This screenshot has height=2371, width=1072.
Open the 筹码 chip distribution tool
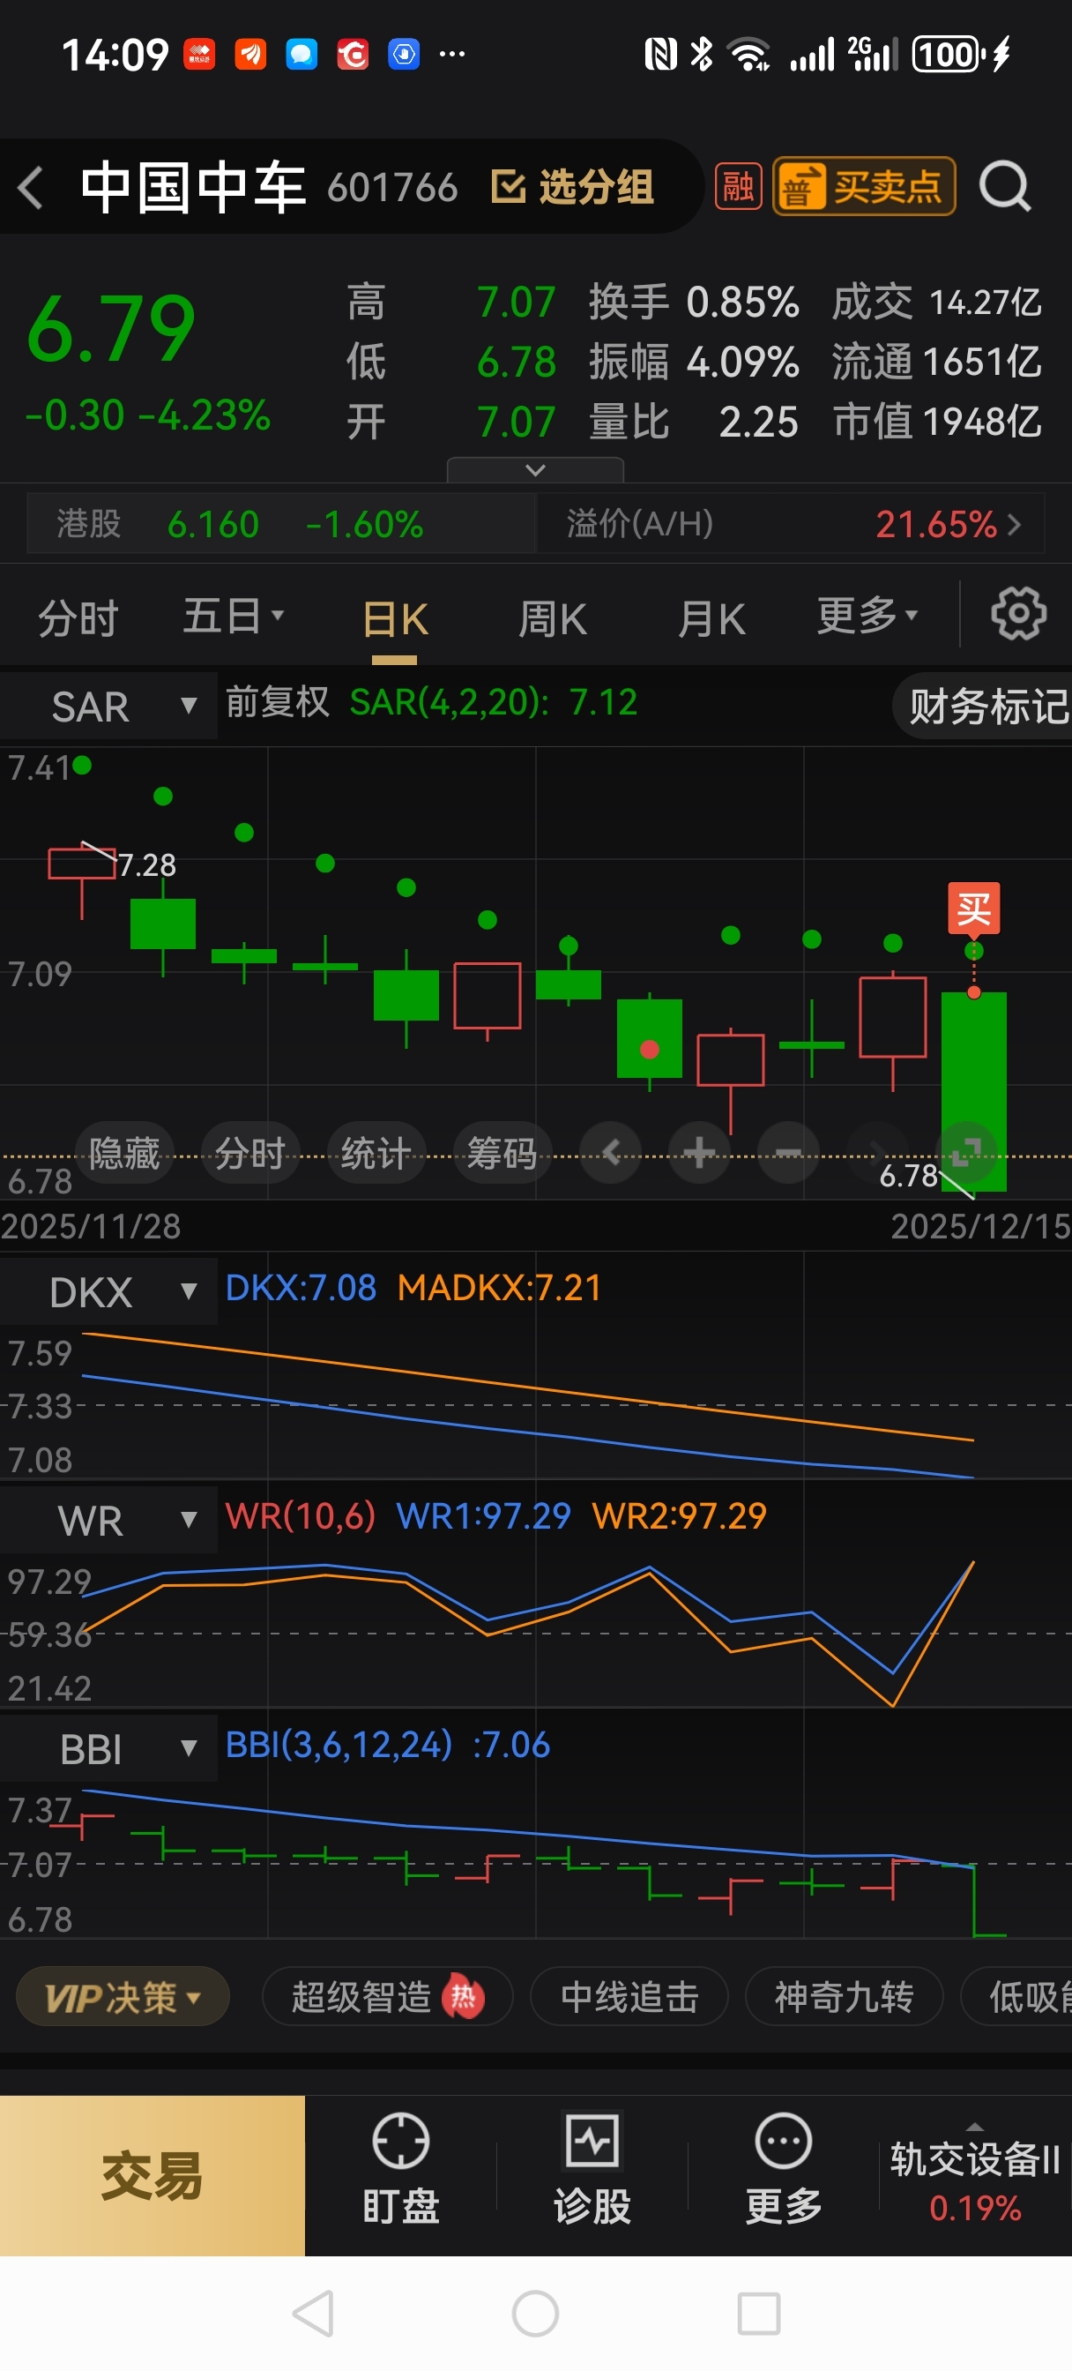coord(502,1153)
